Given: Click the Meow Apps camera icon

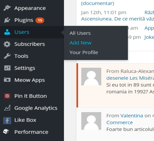Looking at the screenshot, I should pyautogui.click(x=7, y=80).
